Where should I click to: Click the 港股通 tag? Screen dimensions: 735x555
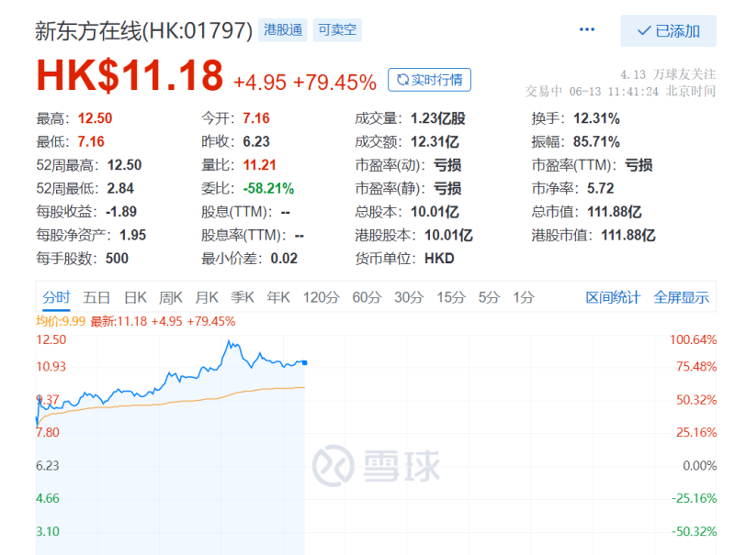pos(283,30)
